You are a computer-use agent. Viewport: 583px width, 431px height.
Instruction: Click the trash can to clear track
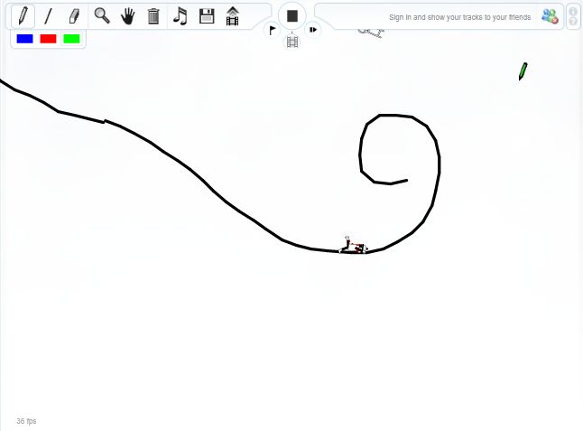pos(153,16)
